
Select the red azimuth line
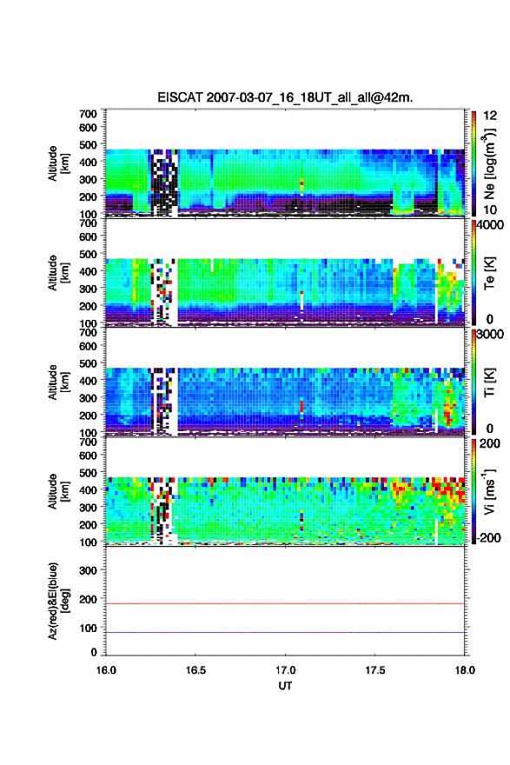point(285,603)
